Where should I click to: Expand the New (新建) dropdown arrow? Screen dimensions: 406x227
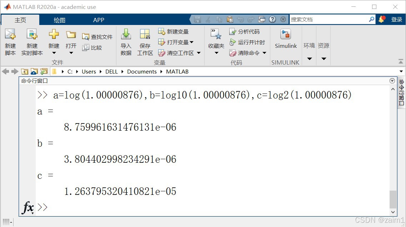54,53
